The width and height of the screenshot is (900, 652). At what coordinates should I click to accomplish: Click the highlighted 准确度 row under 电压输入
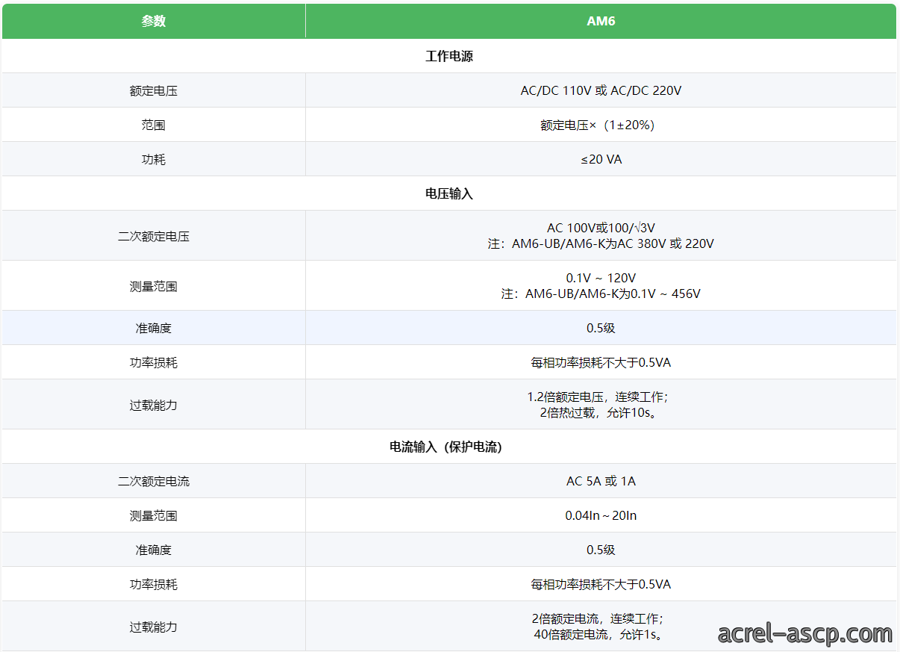(x=449, y=328)
